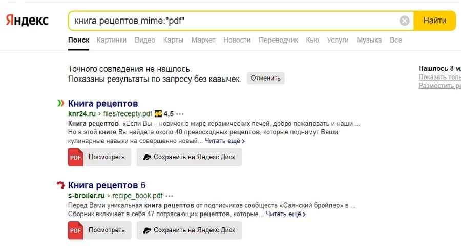Open knr24.ru domain link

pyautogui.click(x=82, y=114)
